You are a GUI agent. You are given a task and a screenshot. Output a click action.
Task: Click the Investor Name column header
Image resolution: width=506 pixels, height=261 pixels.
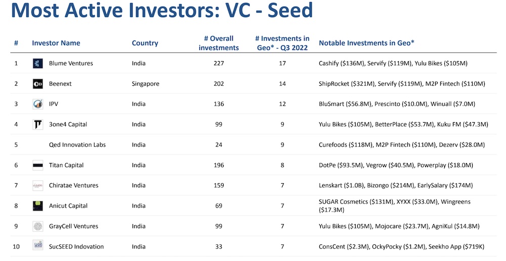(x=56, y=43)
